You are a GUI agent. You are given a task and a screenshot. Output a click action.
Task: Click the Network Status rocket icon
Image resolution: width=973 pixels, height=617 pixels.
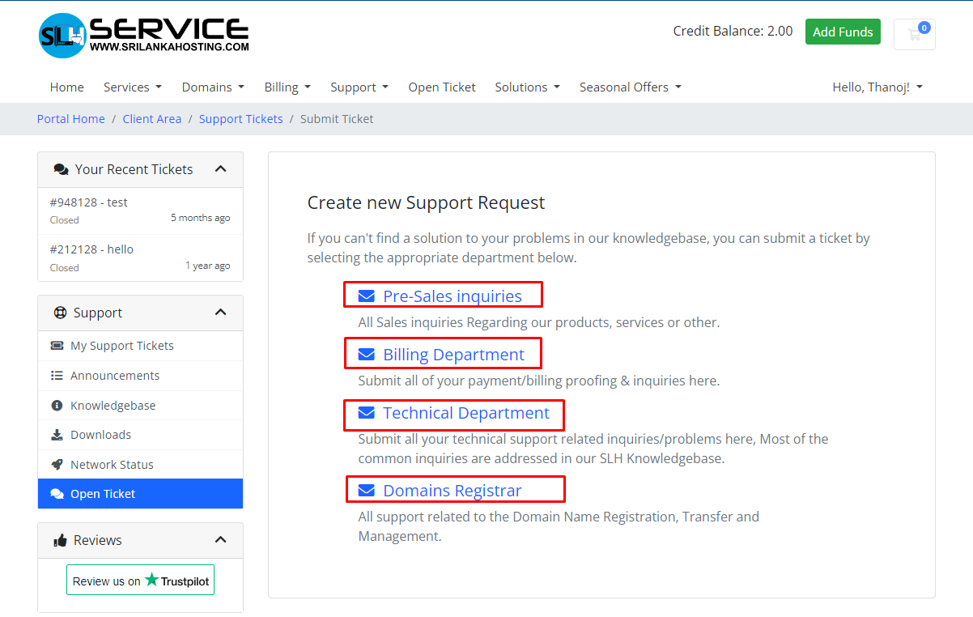tap(57, 465)
